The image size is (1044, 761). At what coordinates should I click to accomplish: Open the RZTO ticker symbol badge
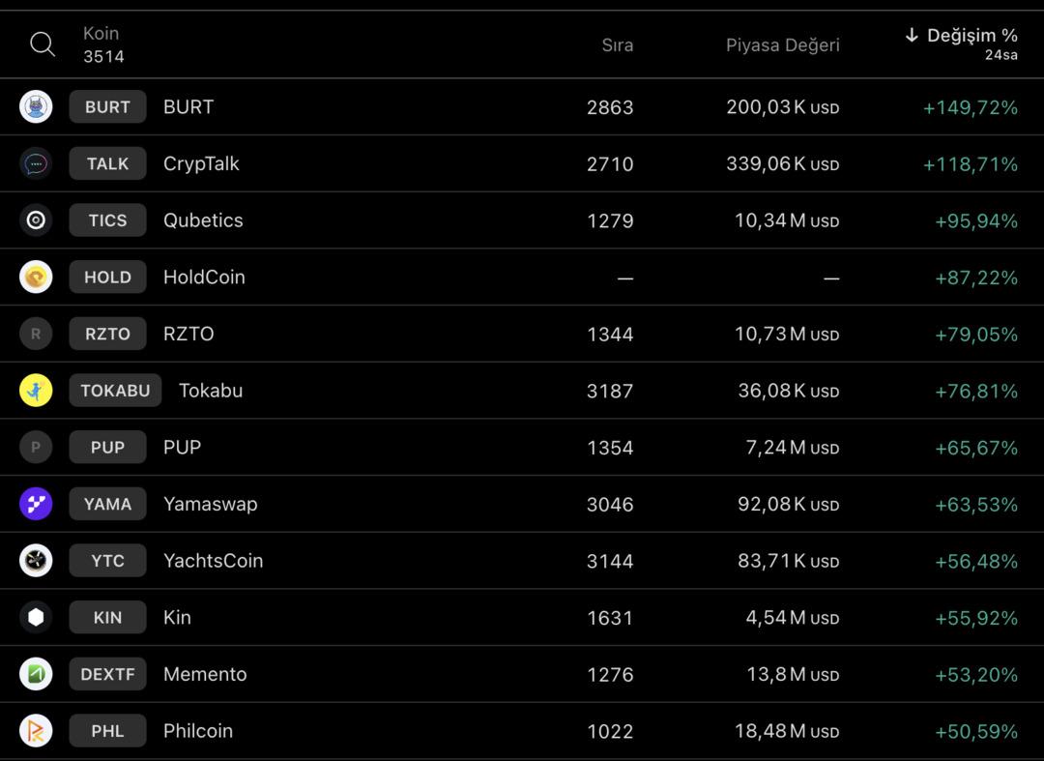pyautogui.click(x=107, y=334)
